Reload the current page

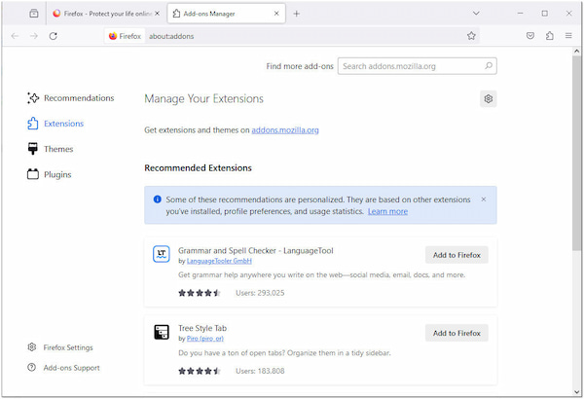pos(54,36)
